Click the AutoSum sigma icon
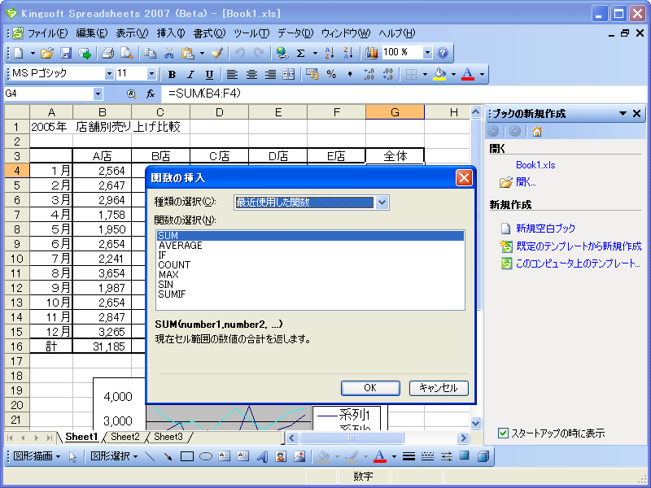Image resolution: width=651 pixels, height=488 pixels. [x=301, y=53]
